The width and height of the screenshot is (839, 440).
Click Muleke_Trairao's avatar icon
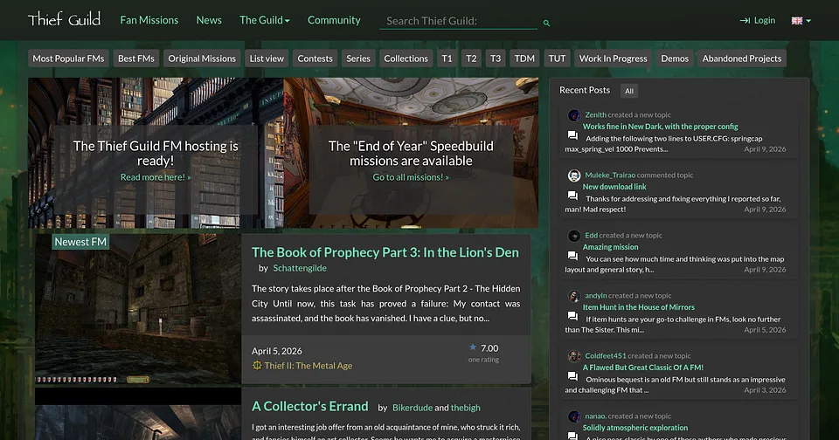click(x=574, y=175)
